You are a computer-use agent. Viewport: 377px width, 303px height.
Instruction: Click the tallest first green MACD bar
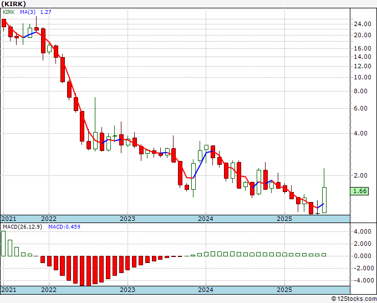pyautogui.click(x=3, y=244)
